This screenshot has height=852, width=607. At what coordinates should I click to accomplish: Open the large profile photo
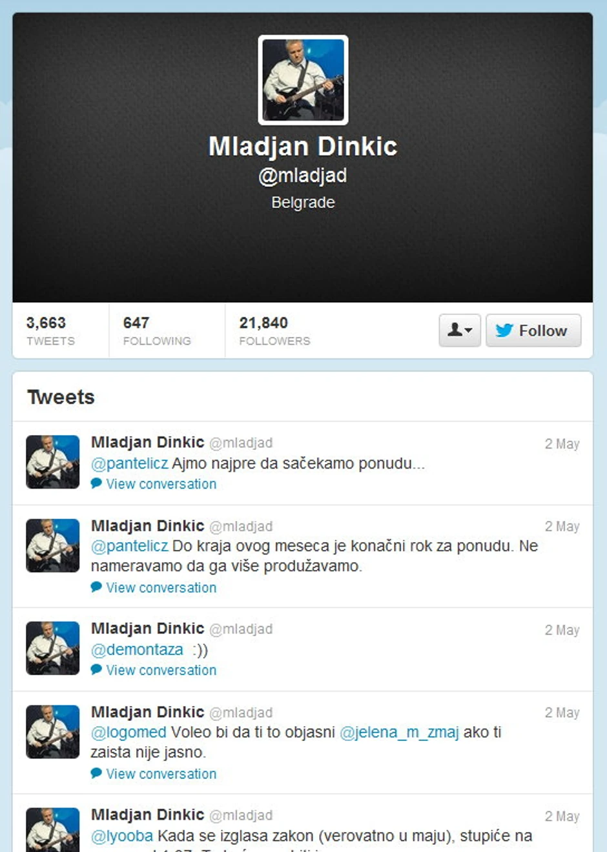[x=303, y=80]
